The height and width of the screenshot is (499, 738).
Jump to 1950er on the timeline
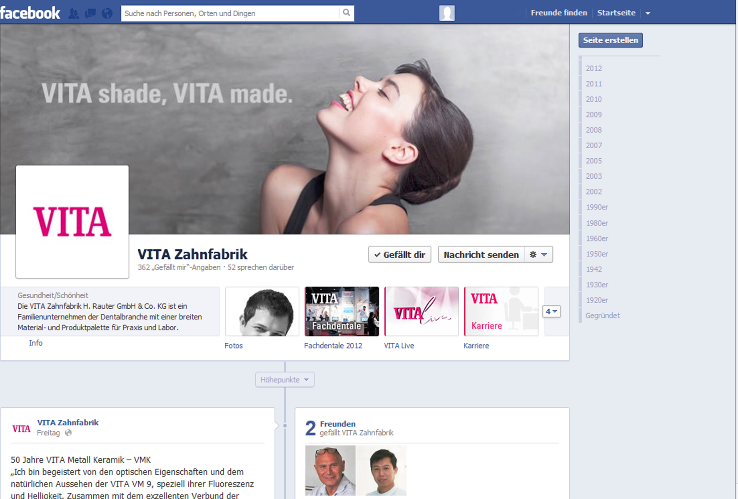pos(597,254)
